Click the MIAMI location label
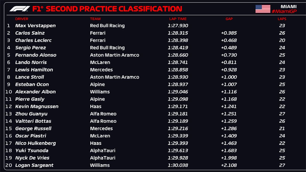Viewport: 306px width, 172px height. tap(289, 6)
